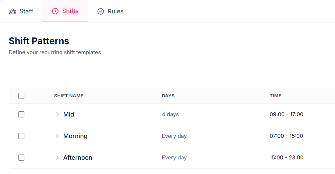The height and width of the screenshot is (174, 335).
Task: Select the Shifts tab label
Action: [70, 11]
